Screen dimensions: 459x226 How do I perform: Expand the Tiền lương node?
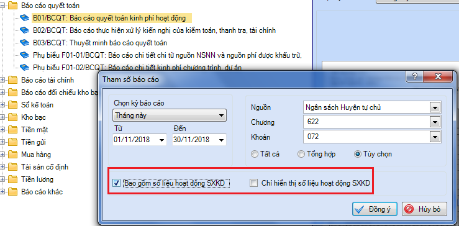click(2, 179)
